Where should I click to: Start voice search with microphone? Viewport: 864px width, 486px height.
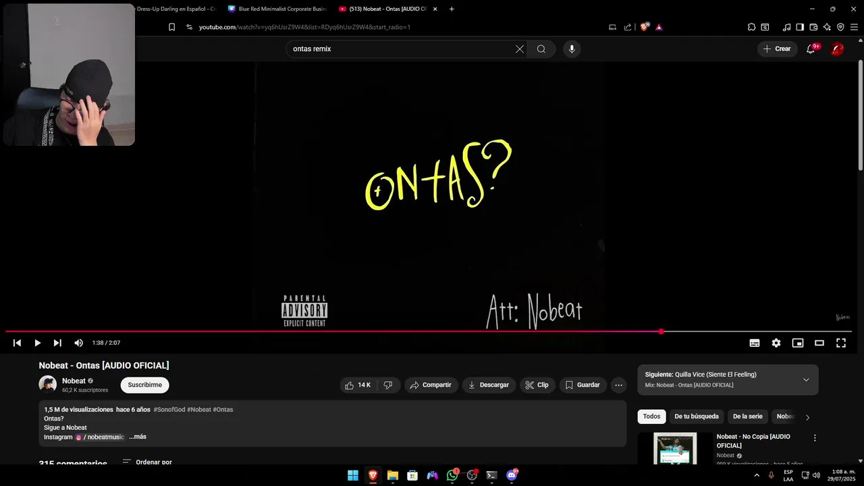[572, 49]
